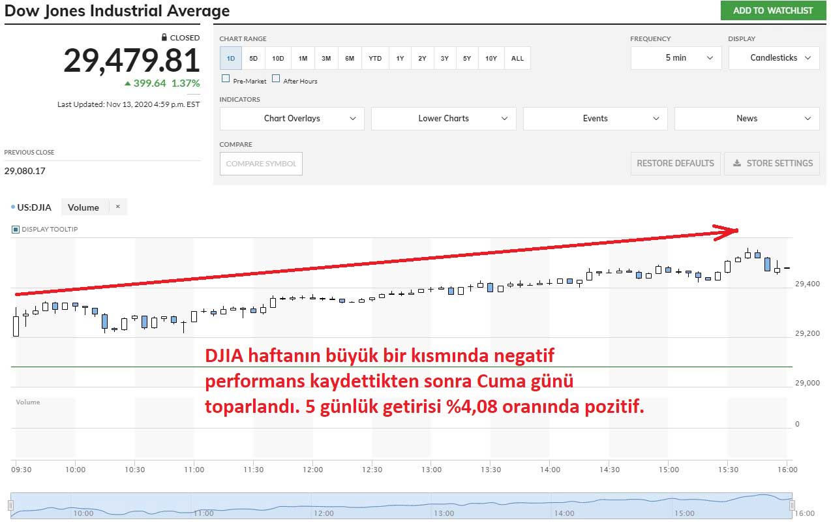Click the Dow Jones Industrial Average title
Screen dimensions: 831x527
117,11
